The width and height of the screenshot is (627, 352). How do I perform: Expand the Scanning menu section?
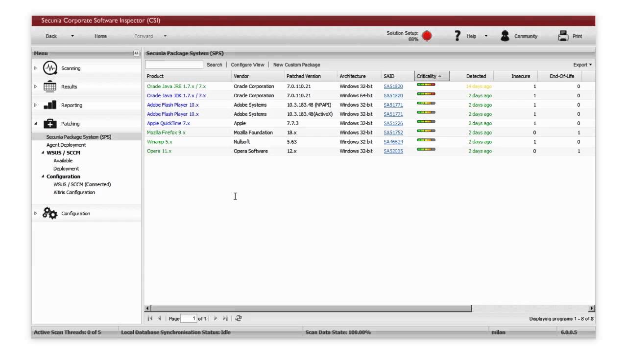coord(35,68)
